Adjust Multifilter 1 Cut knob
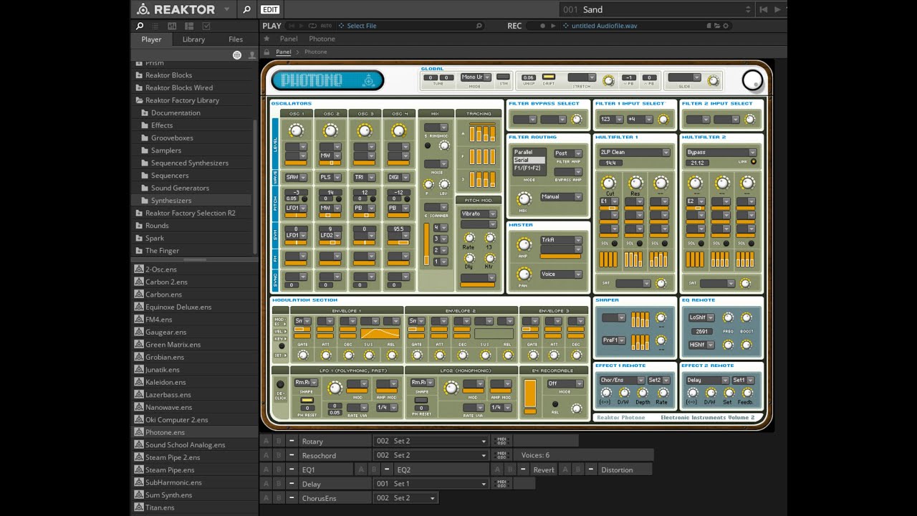Viewport: 917px width, 516px height. pyautogui.click(x=609, y=183)
